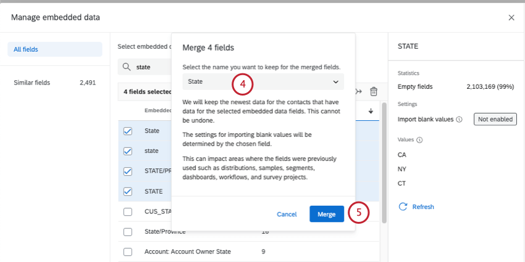Viewport: 525px width, 262px height.
Task: Open the merged field name dropdown
Action: click(263, 81)
